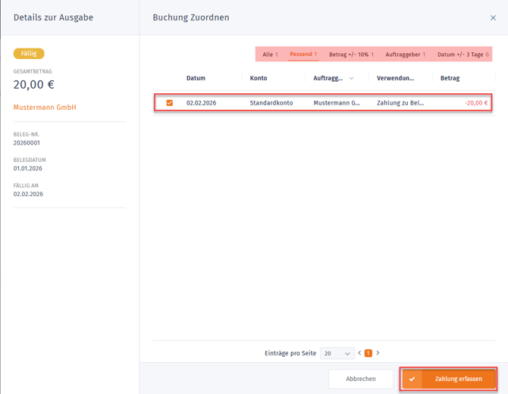Select the Passend filter tab
This screenshot has width=508, height=394.
303,55
